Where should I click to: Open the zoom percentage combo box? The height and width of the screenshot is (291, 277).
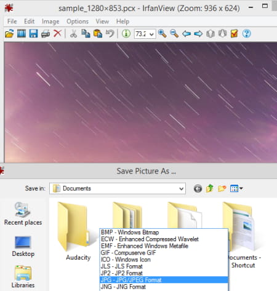(145, 34)
